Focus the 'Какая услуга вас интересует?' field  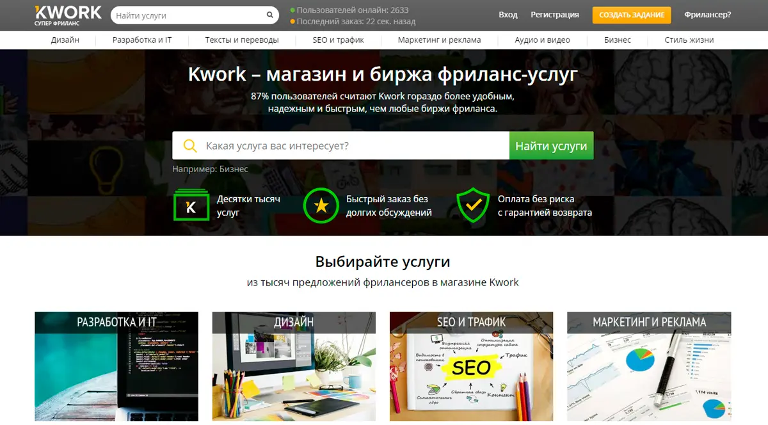pyautogui.click(x=340, y=146)
